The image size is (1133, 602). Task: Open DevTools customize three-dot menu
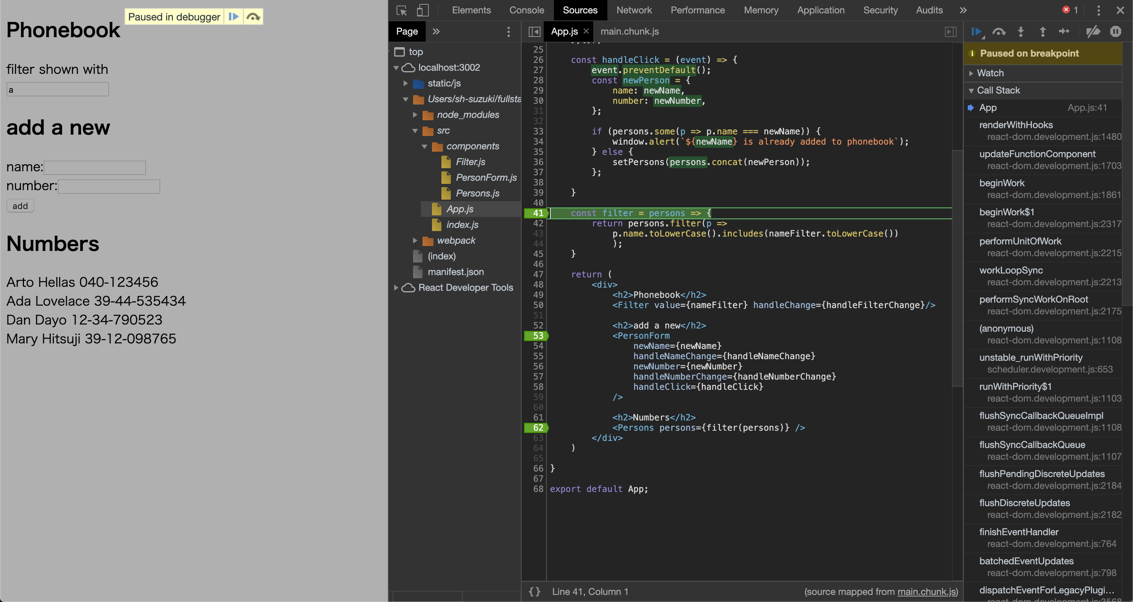pyautogui.click(x=1098, y=10)
